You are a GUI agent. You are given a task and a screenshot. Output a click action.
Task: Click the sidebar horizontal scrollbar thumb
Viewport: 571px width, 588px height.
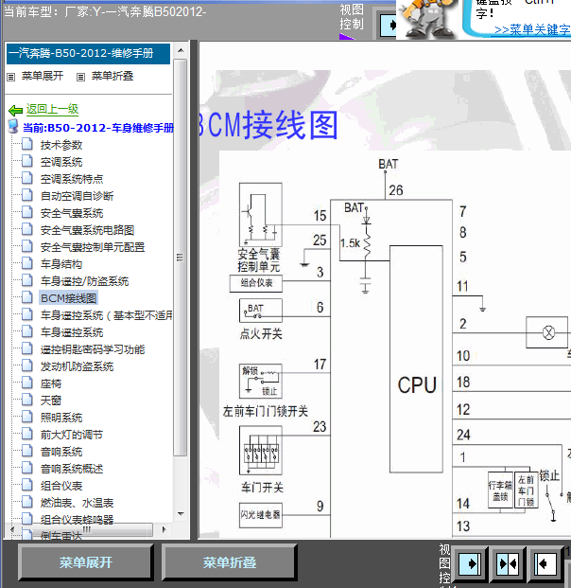pyautogui.click(x=86, y=529)
